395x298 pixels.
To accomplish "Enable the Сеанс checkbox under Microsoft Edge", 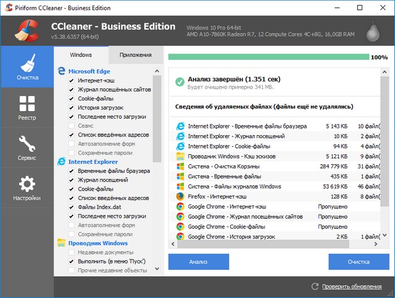I will (x=72, y=126).
